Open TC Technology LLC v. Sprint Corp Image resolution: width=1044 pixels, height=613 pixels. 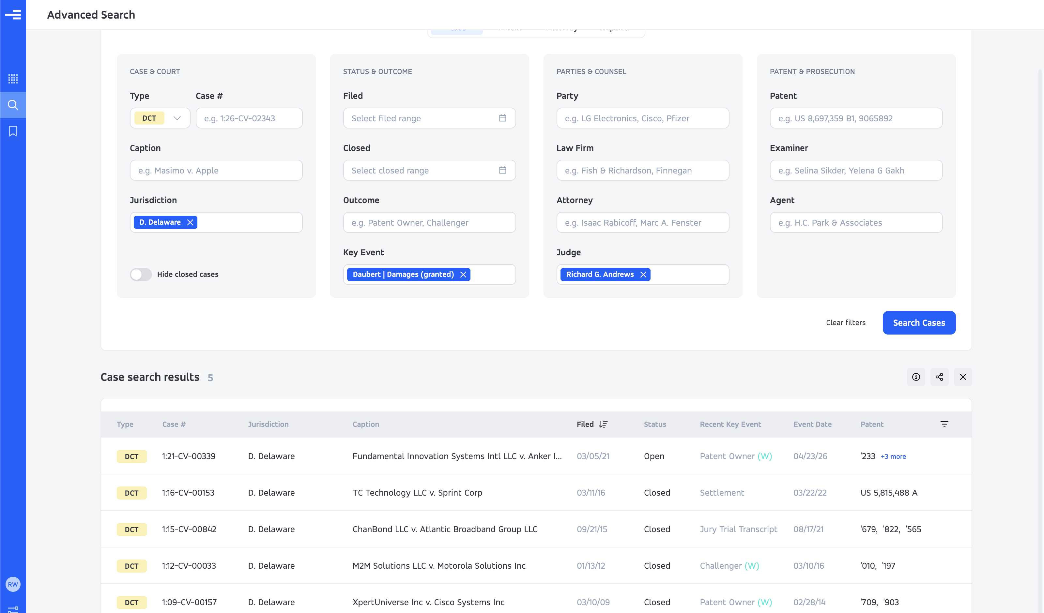click(417, 492)
